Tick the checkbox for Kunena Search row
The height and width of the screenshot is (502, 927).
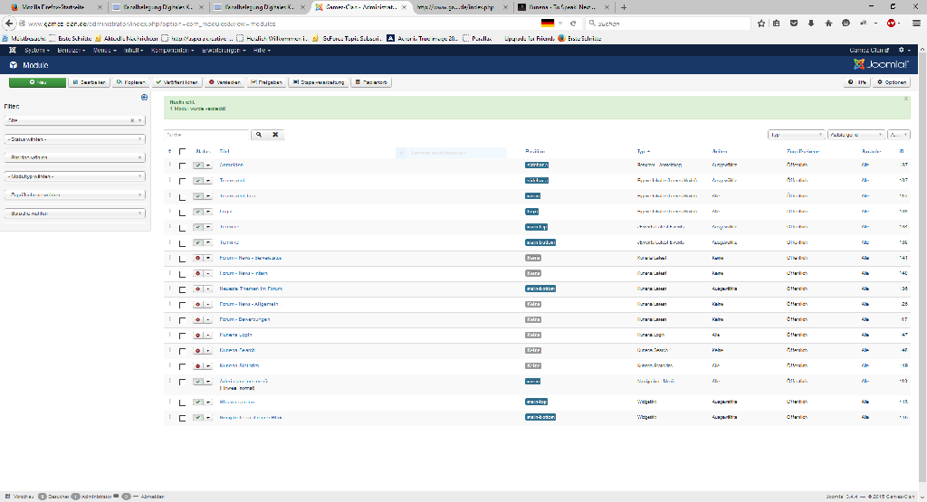click(182, 350)
